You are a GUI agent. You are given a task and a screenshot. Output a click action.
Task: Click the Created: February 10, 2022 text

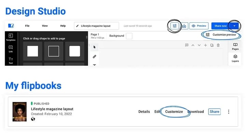tap(52, 114)
